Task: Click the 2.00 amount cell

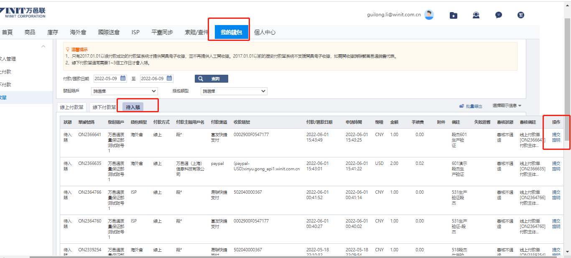Action: (394, 163)
